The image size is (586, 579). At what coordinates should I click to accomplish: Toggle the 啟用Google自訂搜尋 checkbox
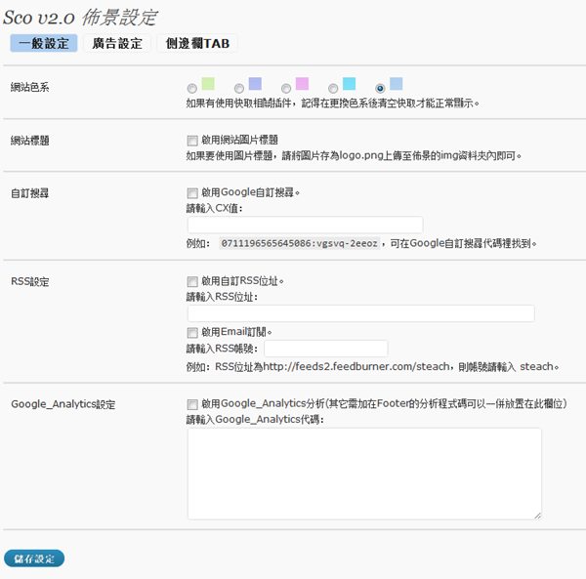tap(192, 192)
